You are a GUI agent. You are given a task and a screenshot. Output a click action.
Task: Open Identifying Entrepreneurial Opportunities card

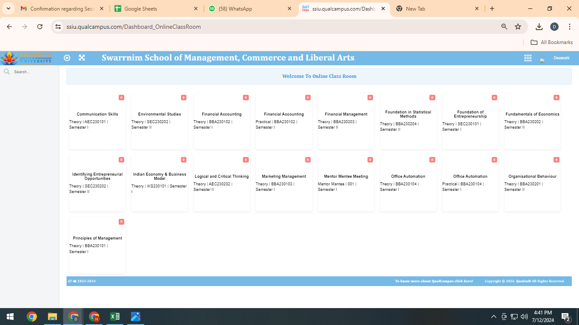point(97,183)
